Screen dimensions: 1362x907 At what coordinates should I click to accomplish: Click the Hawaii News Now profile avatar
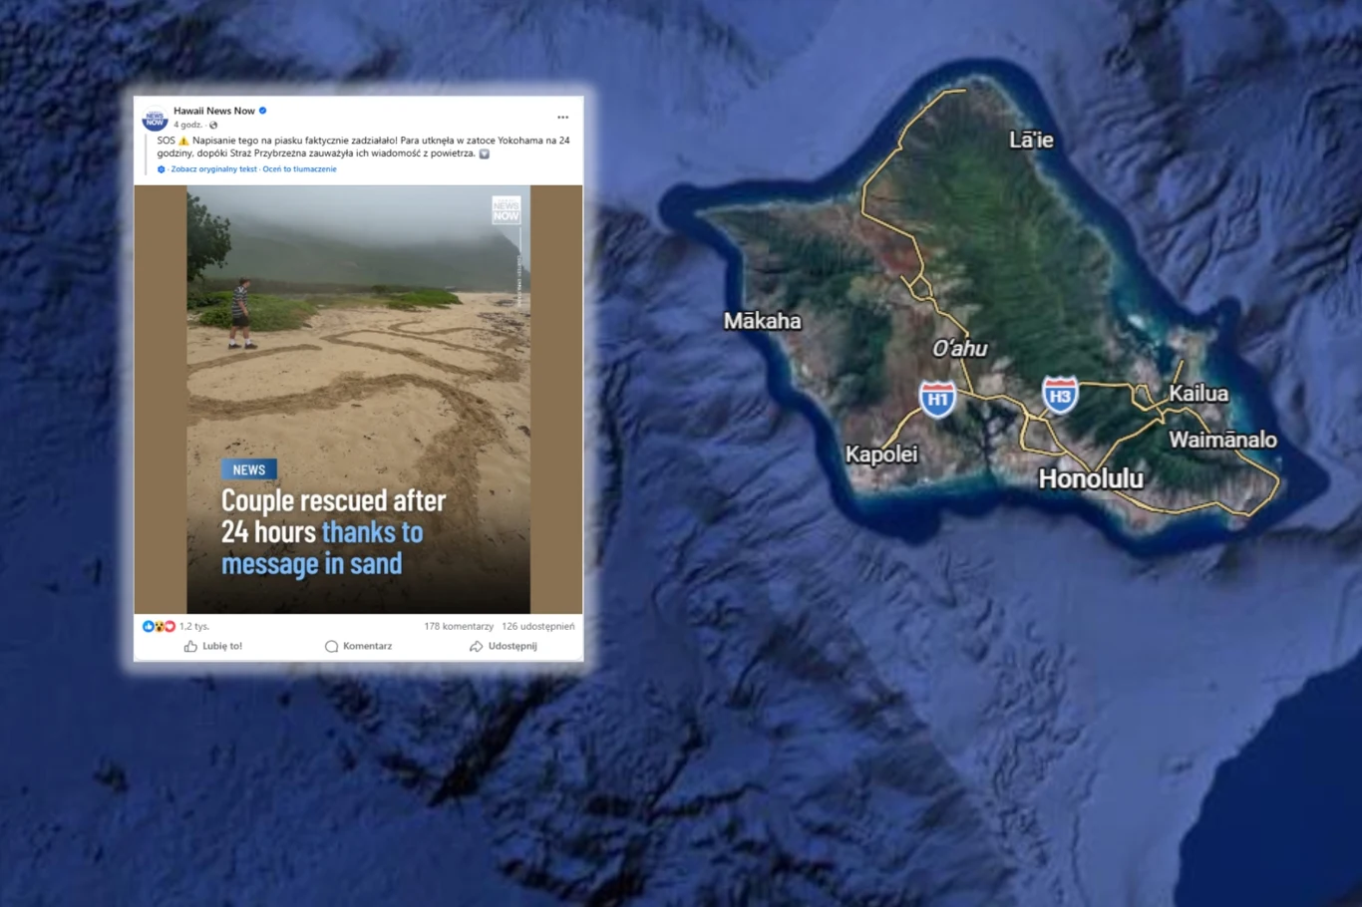click(155, 119)
